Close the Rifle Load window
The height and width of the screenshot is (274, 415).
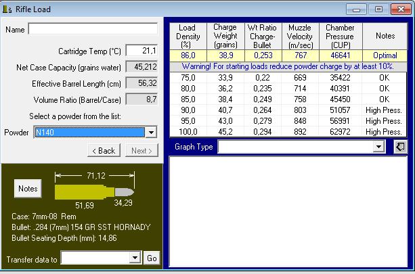[399, 9]
